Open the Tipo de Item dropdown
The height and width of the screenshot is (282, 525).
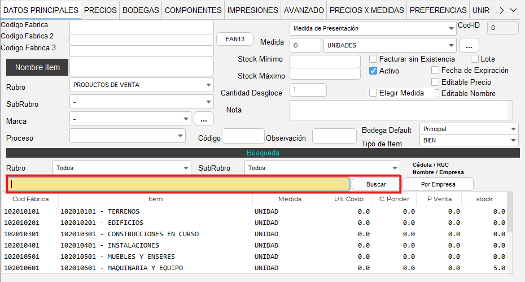point(468,140)
